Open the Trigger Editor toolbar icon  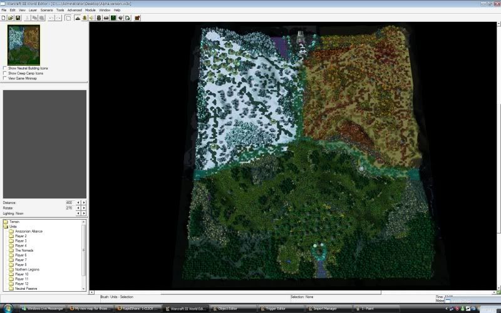(x=85, y=18)
